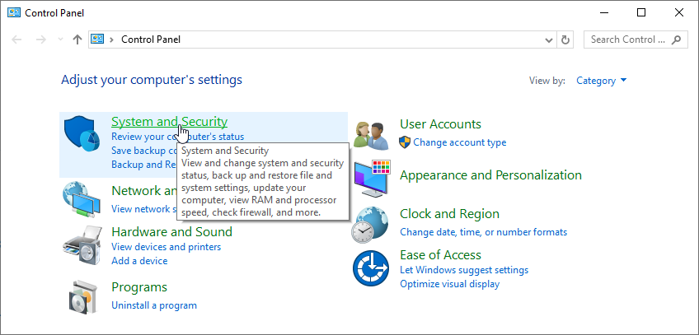The height and width of the screenshot is (335, 699).
Task: Click the Forward navigation arrow
Action: click(41, 40)
